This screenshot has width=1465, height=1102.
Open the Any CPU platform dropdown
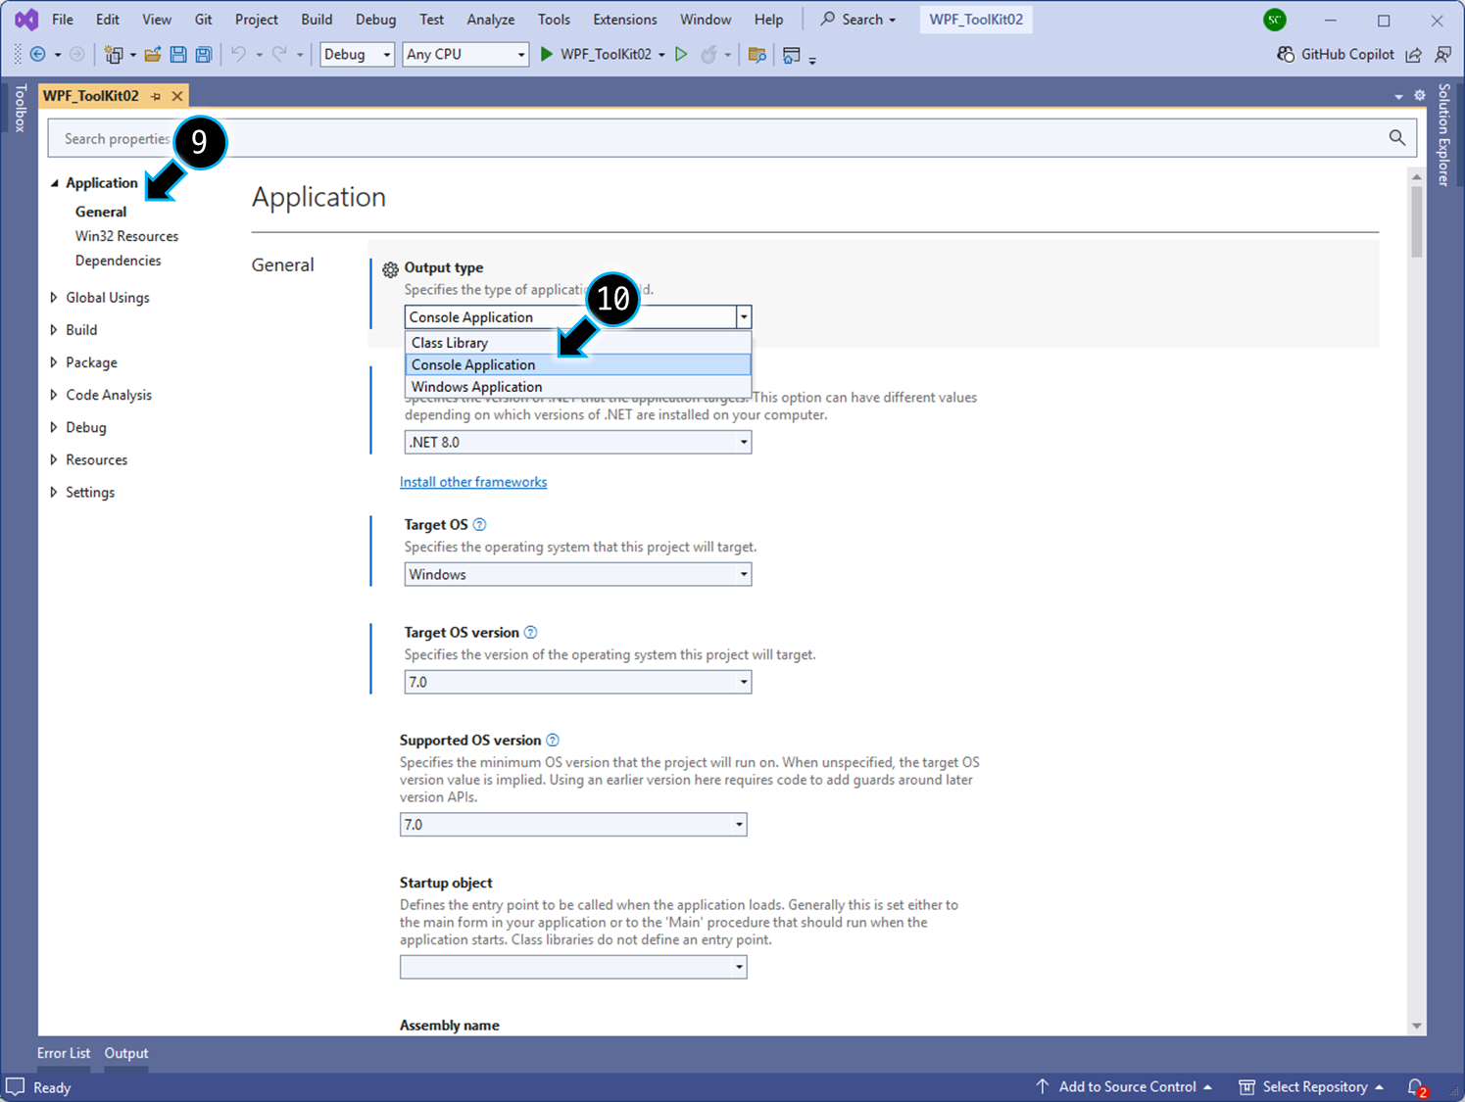465,55
